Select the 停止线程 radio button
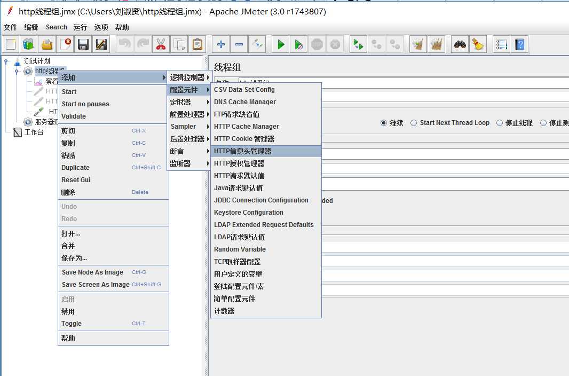The height and width of the screenshot is (376, 569). point(499,123)
